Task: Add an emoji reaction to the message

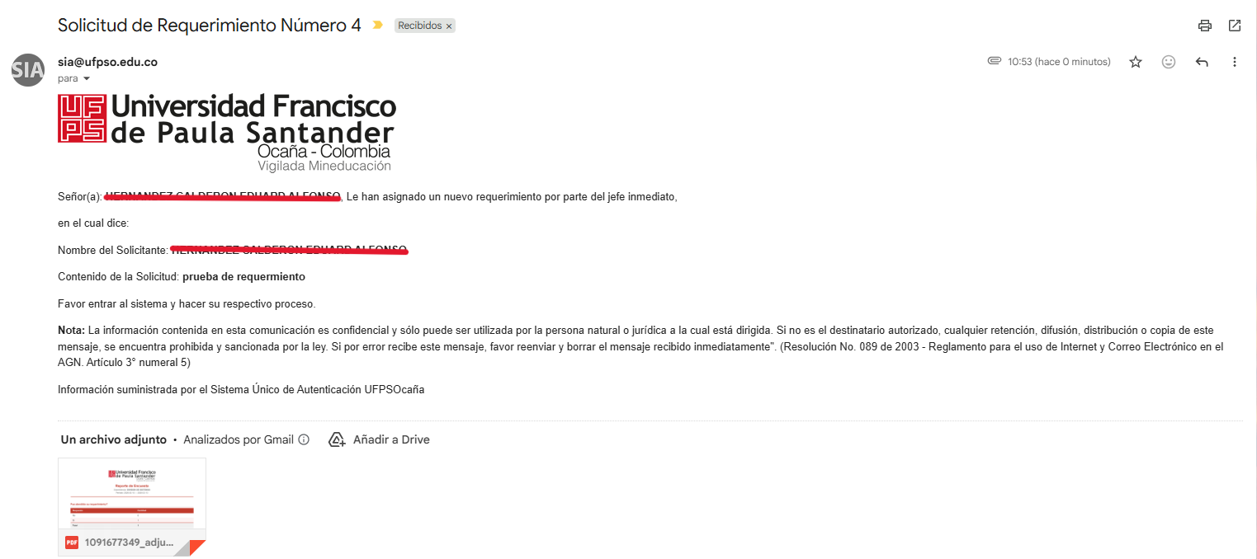Action: click(x=1169, y=62)
